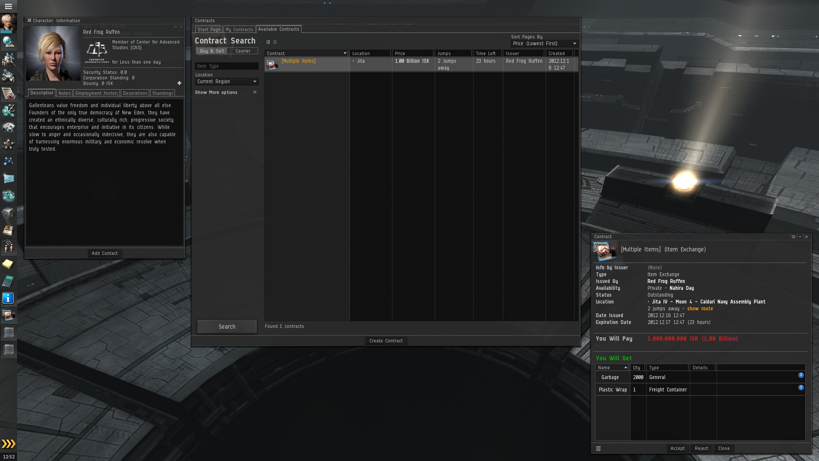This screenshot has height=461, width=819.
Task: Select Buy & Sell contract type
Action: (212, 51)
